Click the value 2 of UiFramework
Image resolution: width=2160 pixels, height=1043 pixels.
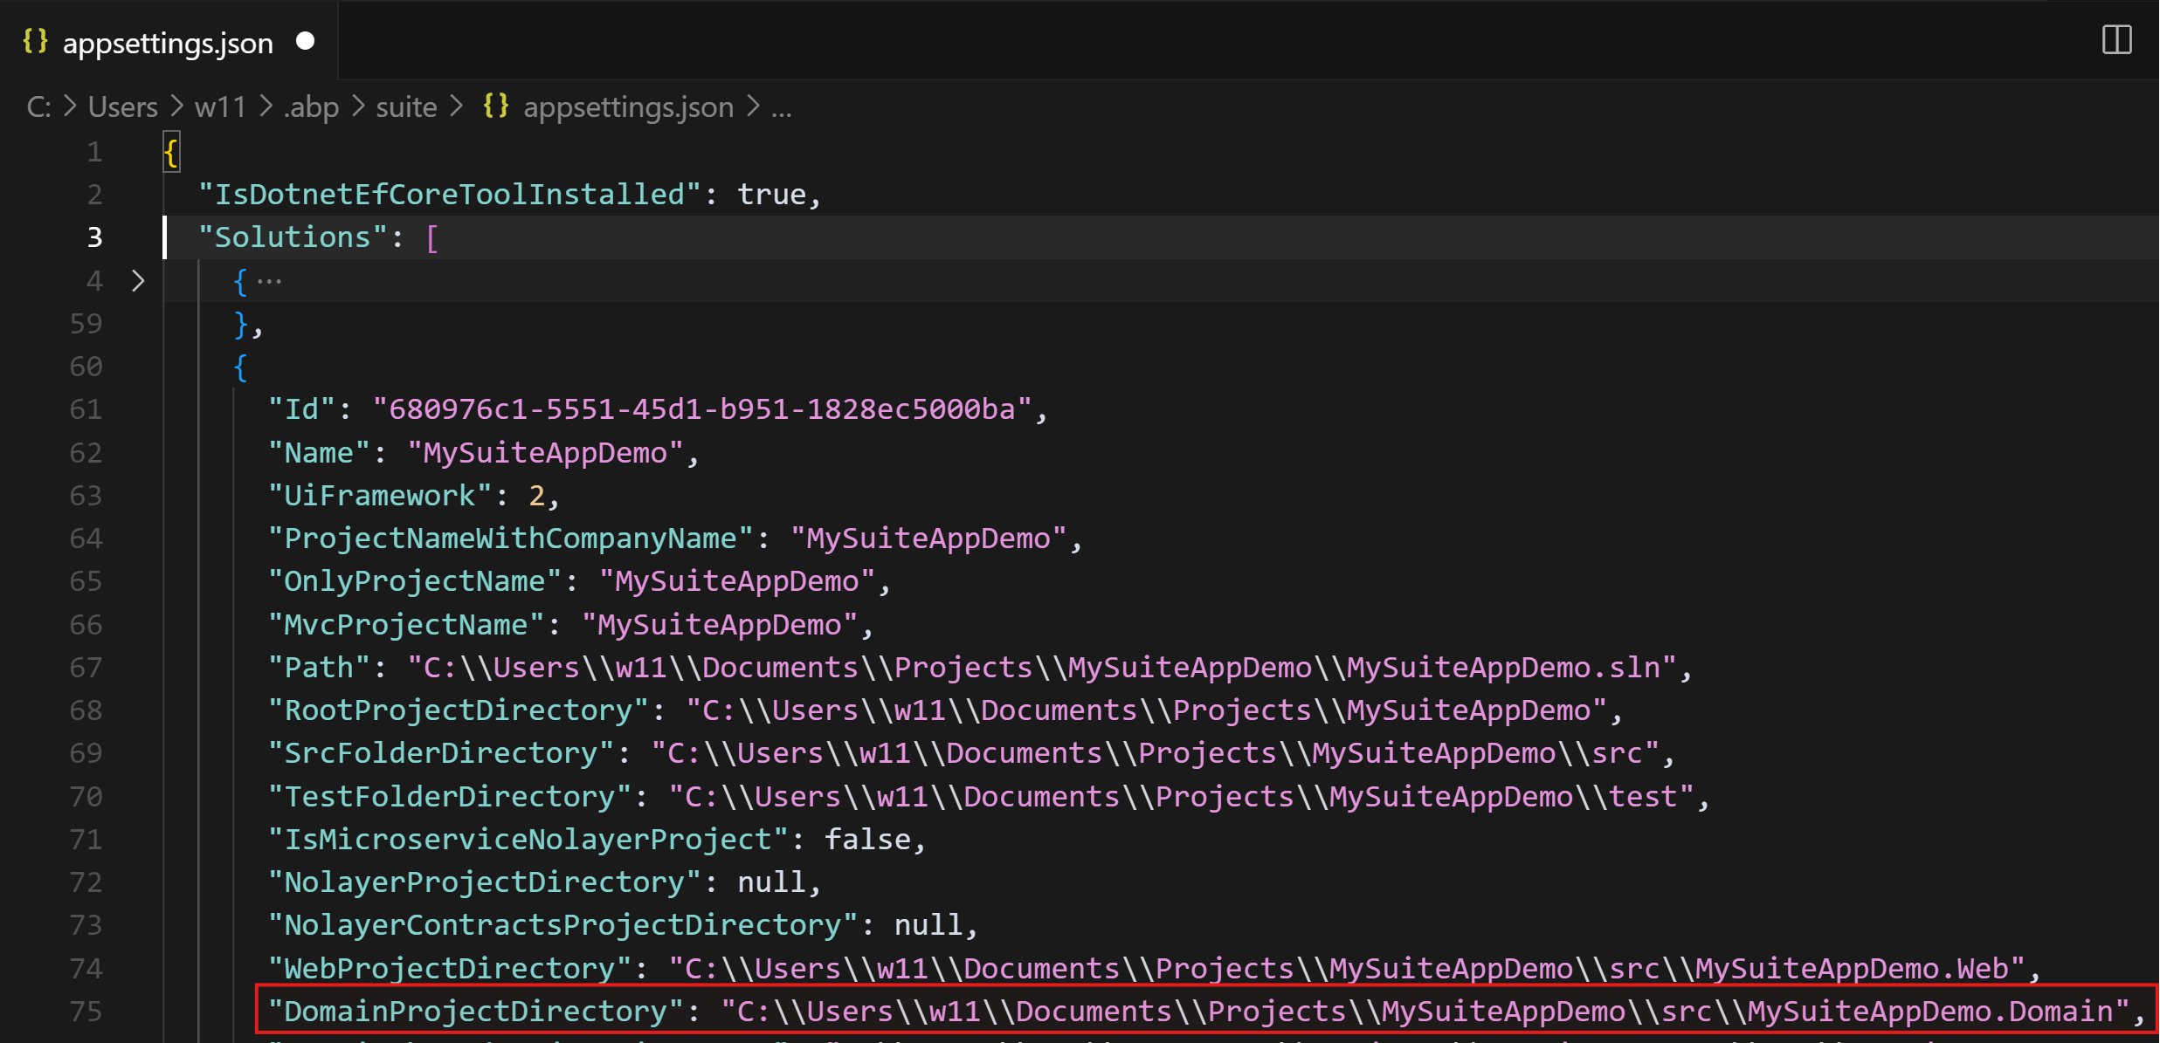click(536, 496)
